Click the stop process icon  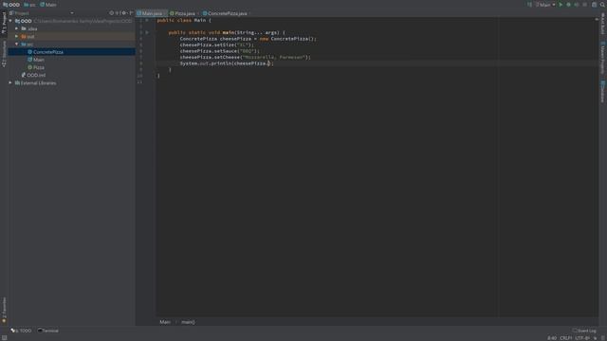(585, 5)
